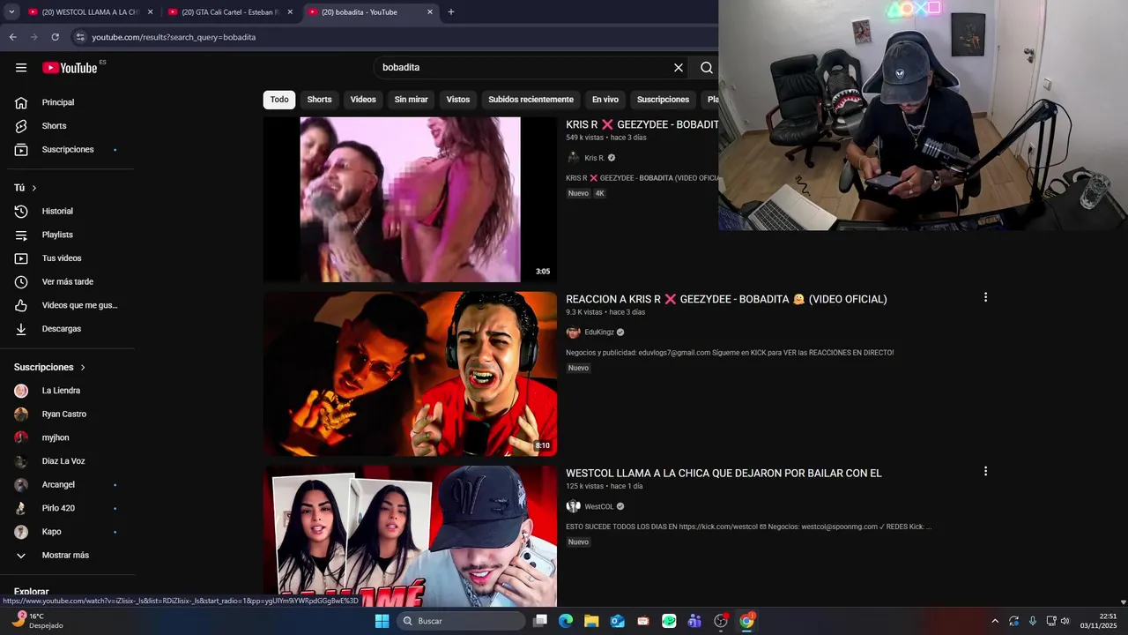1128x635 pixels.
Task: Visit the EduKingz channel link
Action: 599,332
